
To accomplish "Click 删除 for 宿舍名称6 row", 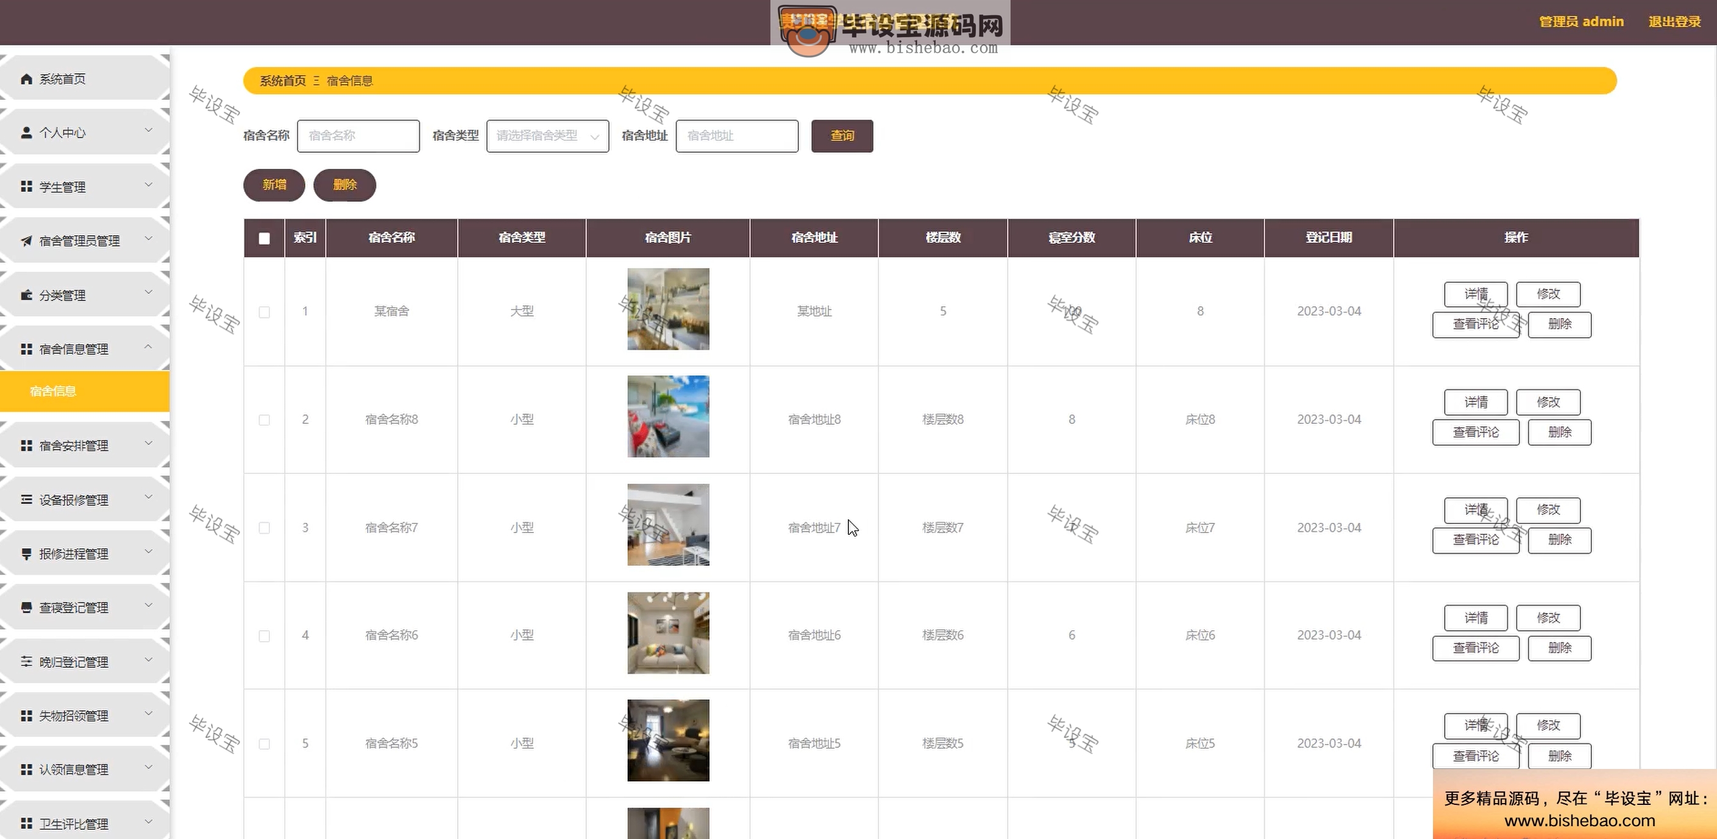I will click(x=1560, y=648).
